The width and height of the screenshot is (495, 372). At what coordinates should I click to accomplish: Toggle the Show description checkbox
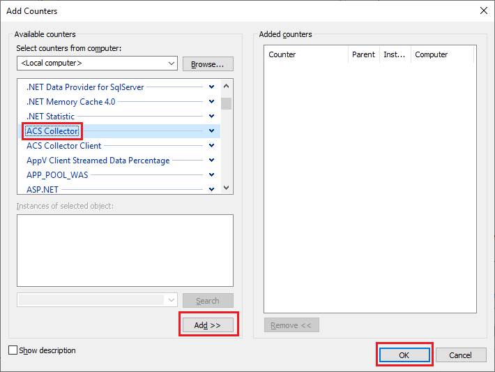pos(13,350)
